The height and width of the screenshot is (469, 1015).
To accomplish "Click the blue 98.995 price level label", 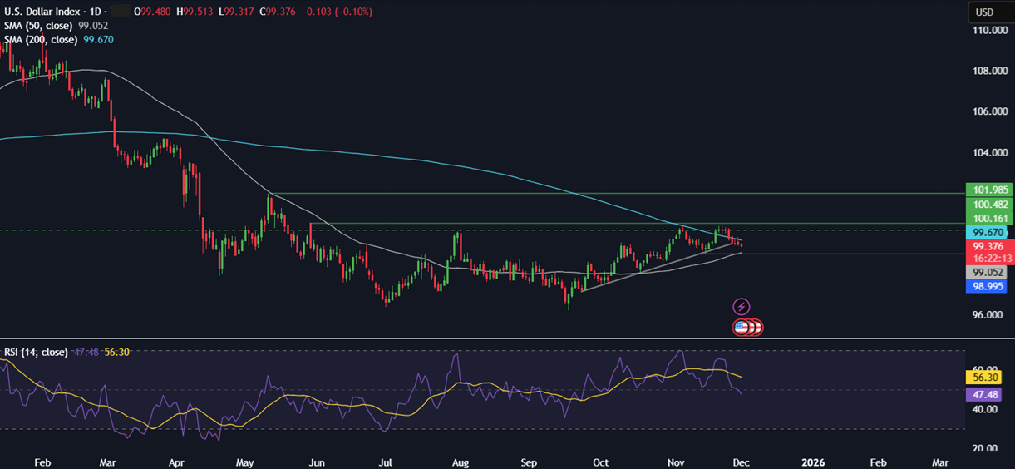I will click(989, 286).
